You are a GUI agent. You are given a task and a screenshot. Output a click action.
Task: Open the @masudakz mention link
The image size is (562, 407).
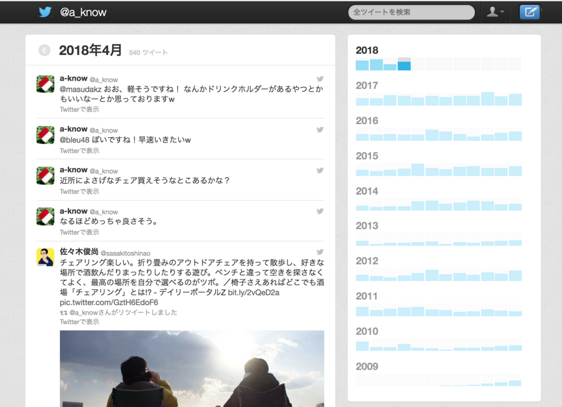point(81,89)
